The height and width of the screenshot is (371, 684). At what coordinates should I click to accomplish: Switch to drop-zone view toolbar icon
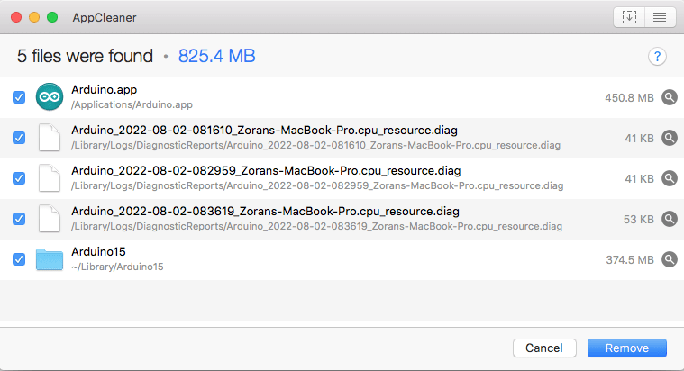tap(629, 17)
